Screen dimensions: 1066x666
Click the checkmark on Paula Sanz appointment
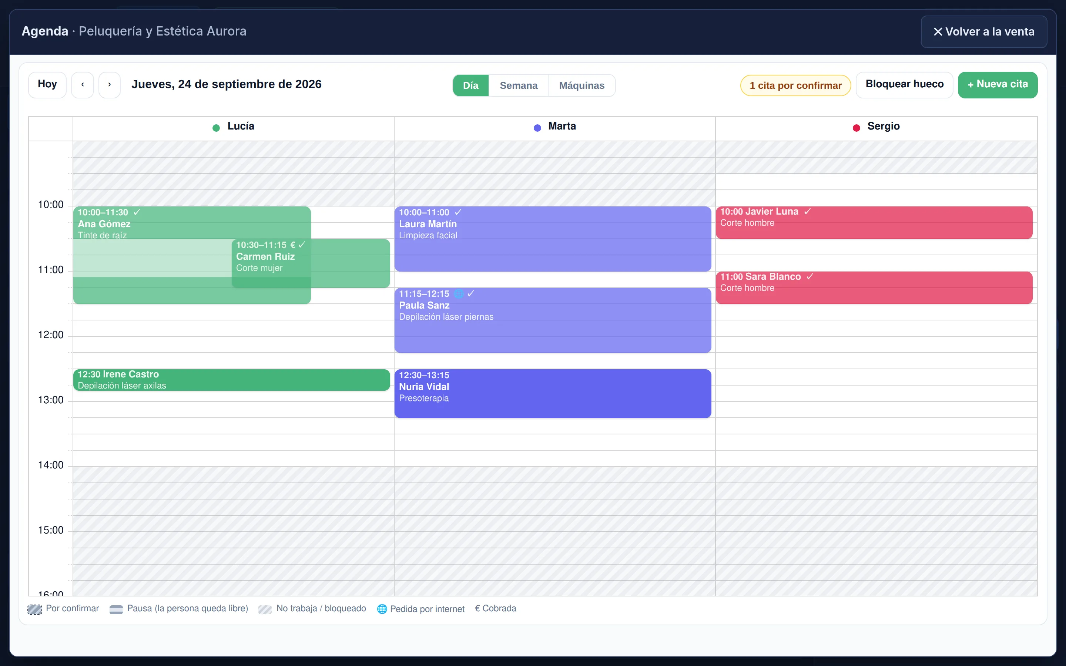pos(470,294)
